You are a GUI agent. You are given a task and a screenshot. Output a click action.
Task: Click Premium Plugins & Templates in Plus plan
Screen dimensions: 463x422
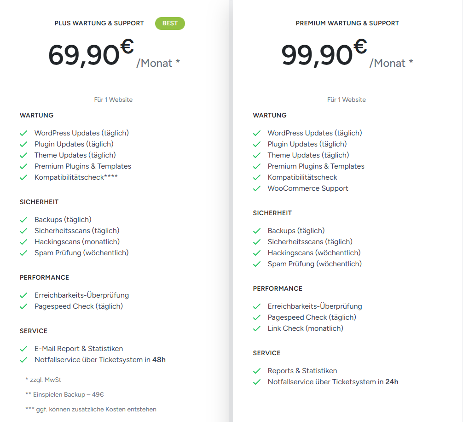(x=83, y=166)
